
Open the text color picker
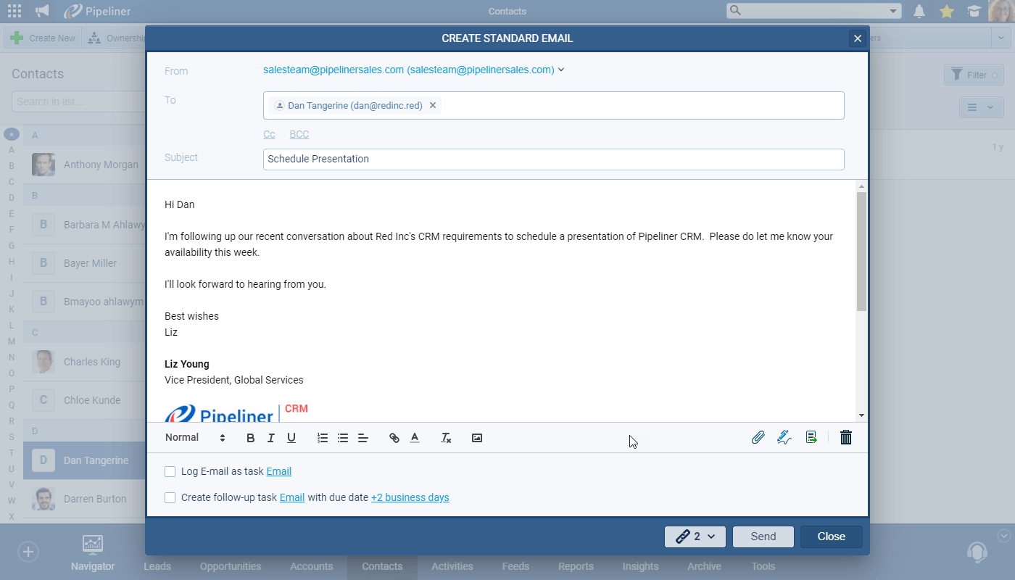point(414,437)
